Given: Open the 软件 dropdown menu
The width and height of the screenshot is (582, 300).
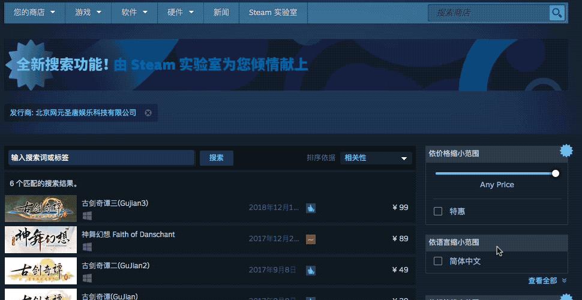Looking at the screenshot, I should click(x=134, y=13).
